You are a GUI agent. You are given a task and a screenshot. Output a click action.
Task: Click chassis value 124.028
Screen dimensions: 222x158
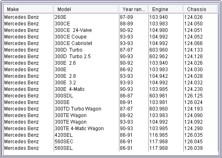click(x=193, y=76)
